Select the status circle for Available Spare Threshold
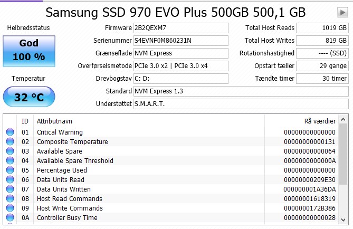This screenshot has width=353, height=229. click(x=10, y=160)
